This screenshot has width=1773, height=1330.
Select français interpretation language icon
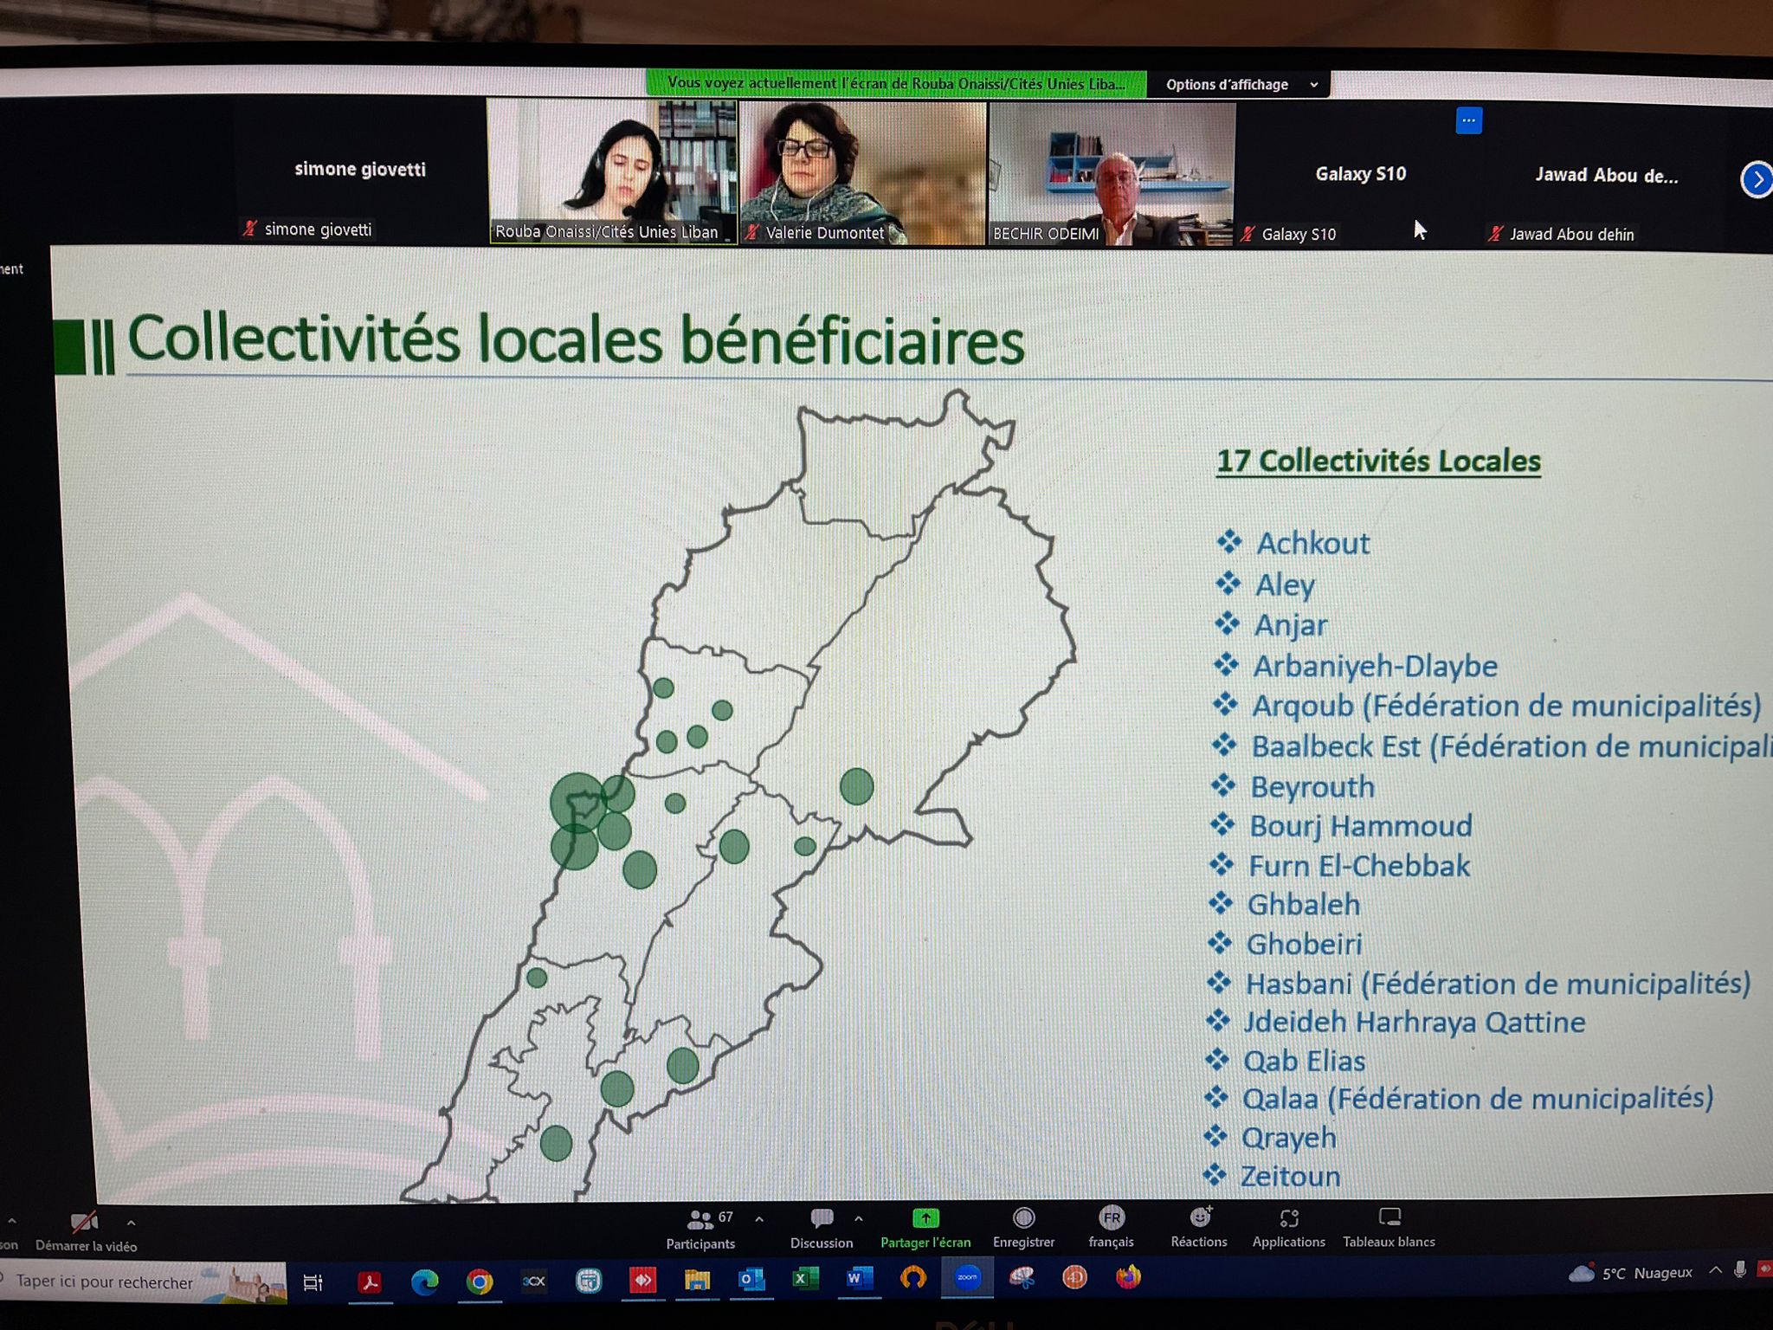tap(1112, 1219)
